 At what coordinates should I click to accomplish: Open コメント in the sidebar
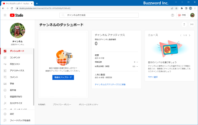coord(17,77)
